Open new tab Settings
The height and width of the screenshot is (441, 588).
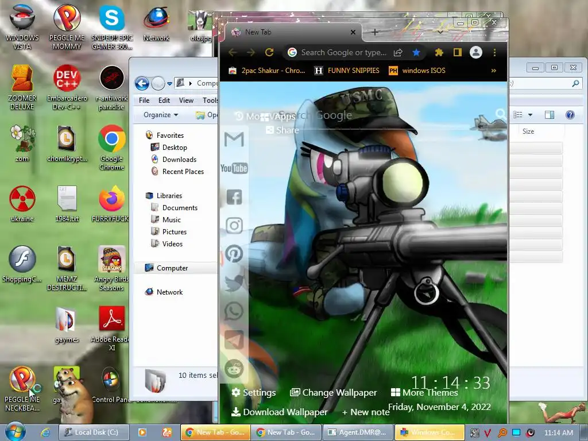coord(253,393)
